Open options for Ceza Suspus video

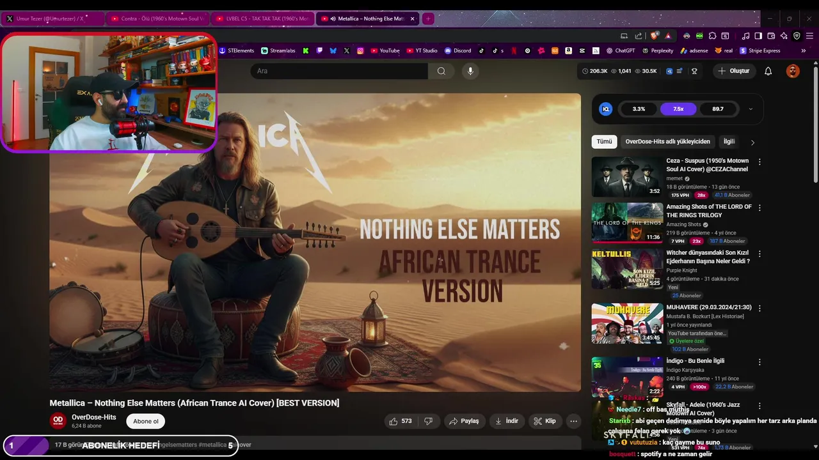point(759,162)
